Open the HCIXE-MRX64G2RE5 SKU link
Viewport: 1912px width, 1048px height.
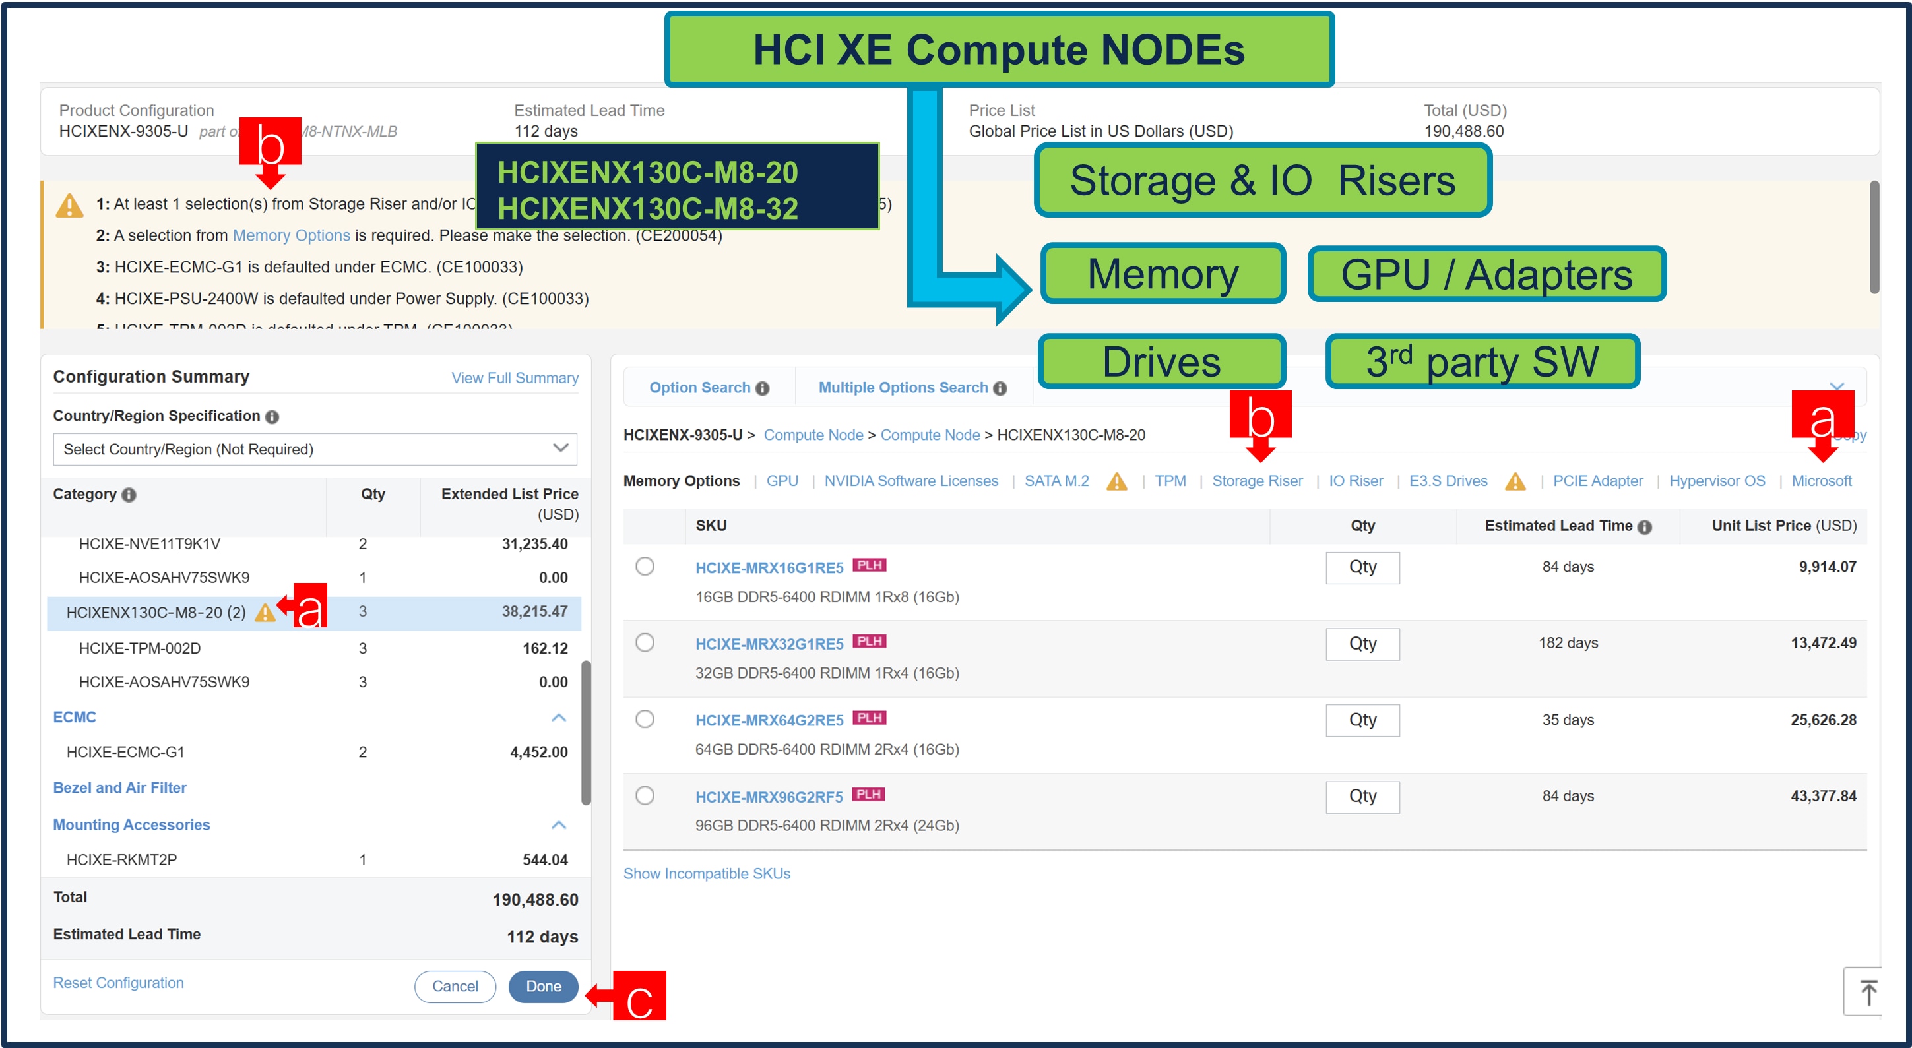click(x=769, y=720)
